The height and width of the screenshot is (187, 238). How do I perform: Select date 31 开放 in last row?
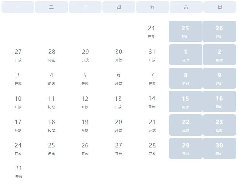coord(19,172)
